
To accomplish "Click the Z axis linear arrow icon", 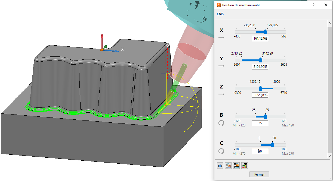I will pos(221,94).
